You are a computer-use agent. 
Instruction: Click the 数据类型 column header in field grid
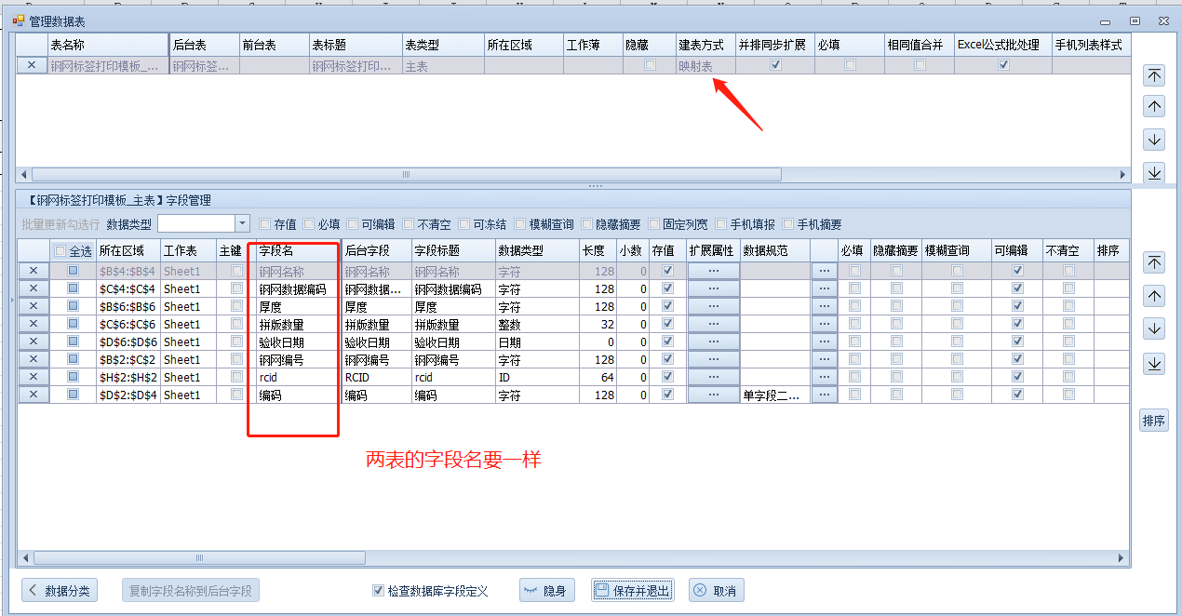coord(535,251)
